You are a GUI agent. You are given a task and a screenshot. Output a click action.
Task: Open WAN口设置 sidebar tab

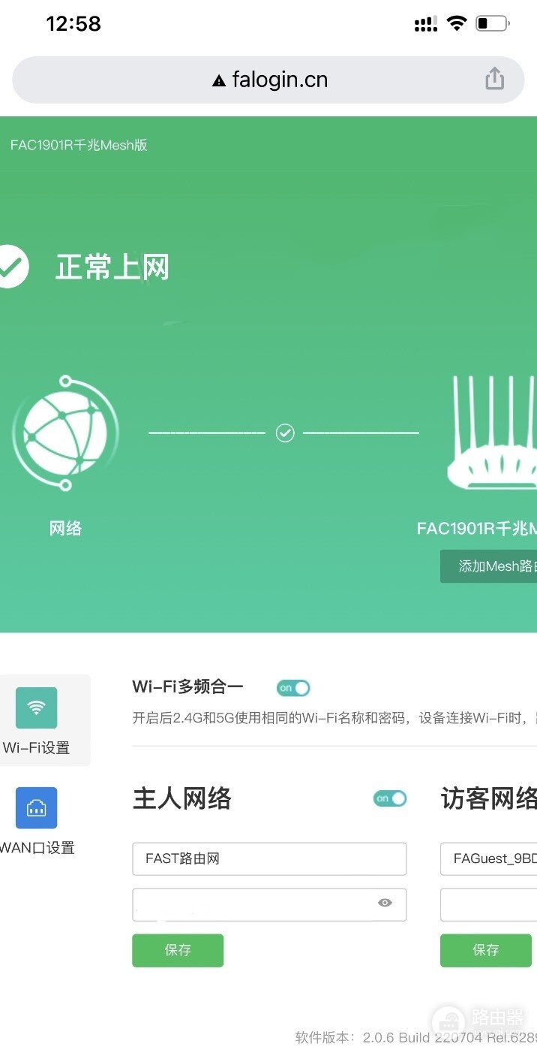[x=37, y=821]
